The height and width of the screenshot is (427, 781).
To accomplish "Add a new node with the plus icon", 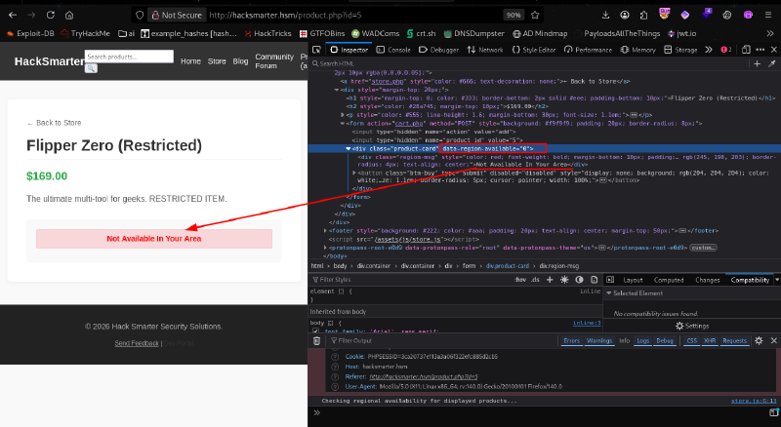I will click(758, 63).
